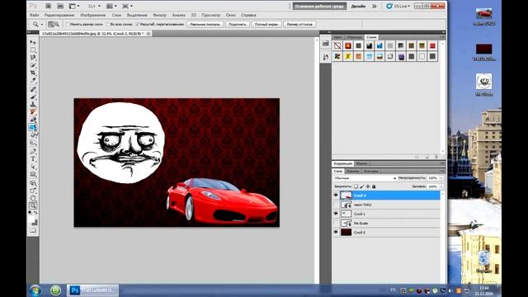The image size is (528, 297).
Task: Open the 'Файл' menu
Action: tap(35, 15)
